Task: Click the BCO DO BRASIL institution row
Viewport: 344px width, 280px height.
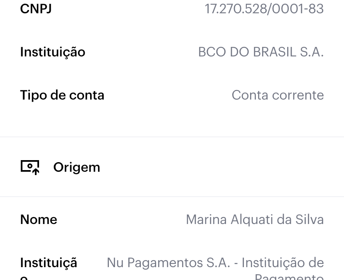Action: coord(172,52)
